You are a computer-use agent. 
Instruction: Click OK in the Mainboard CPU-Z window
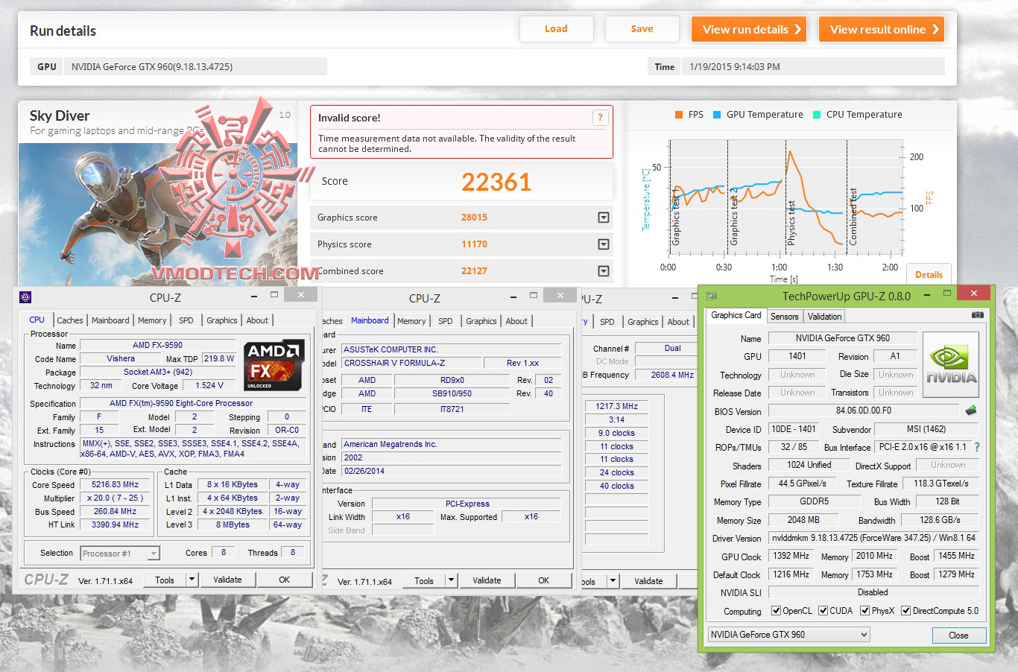click(x=543, y=580)
